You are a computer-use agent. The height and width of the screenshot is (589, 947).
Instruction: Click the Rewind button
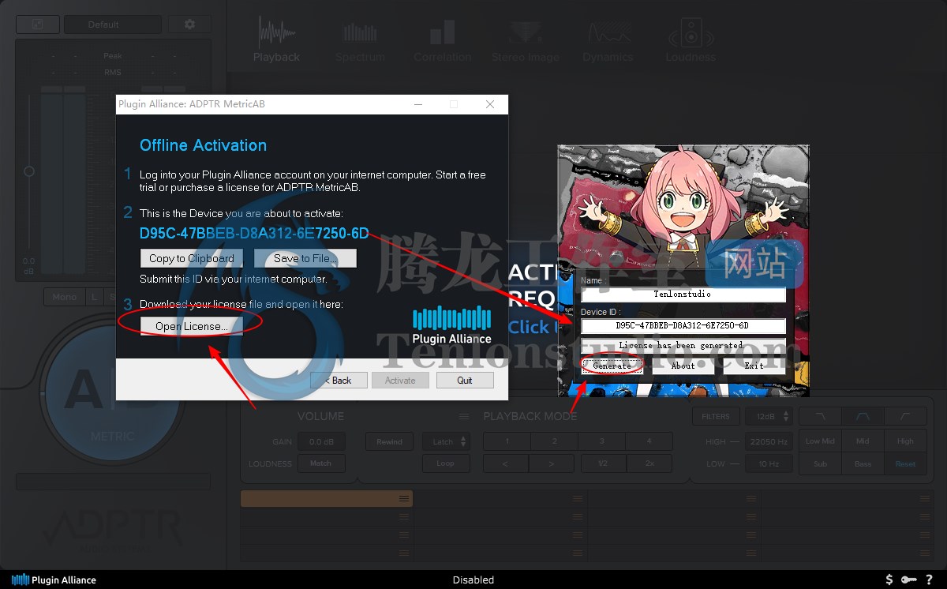[389, 442]
